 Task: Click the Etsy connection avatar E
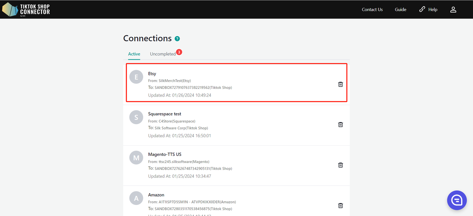click(x=136, y=77)
